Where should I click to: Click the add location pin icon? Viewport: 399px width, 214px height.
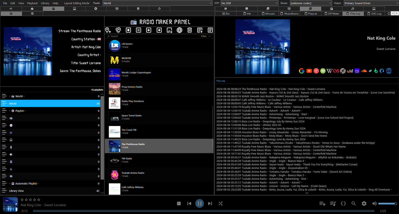click(x=108, y=30)
